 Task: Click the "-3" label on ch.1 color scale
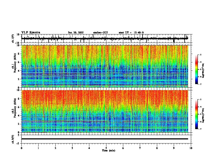[200, 55]
